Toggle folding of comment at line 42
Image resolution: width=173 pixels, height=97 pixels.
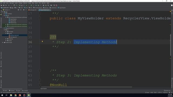click(x=40, y=71)
